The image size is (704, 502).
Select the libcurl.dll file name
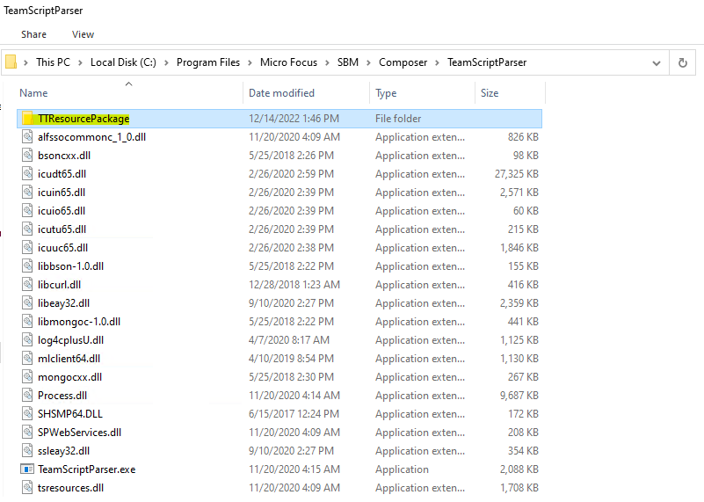click(x=59, y=285)
